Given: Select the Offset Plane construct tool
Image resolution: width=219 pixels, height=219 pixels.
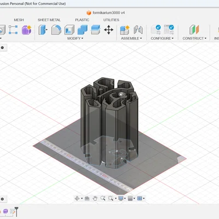Looking at the screenshot, I should 194,30.
